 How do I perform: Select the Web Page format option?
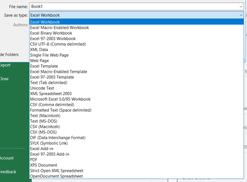pos(137,61)
